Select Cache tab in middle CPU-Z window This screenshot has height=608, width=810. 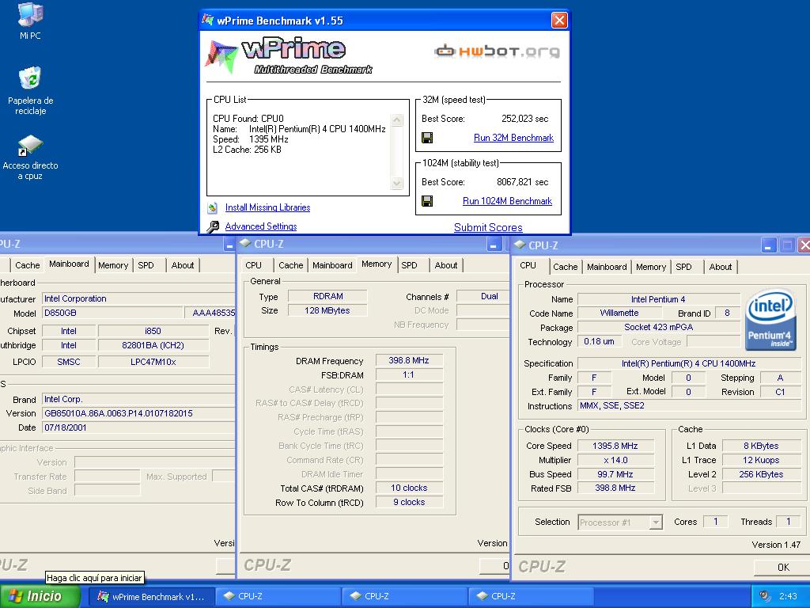291,265
